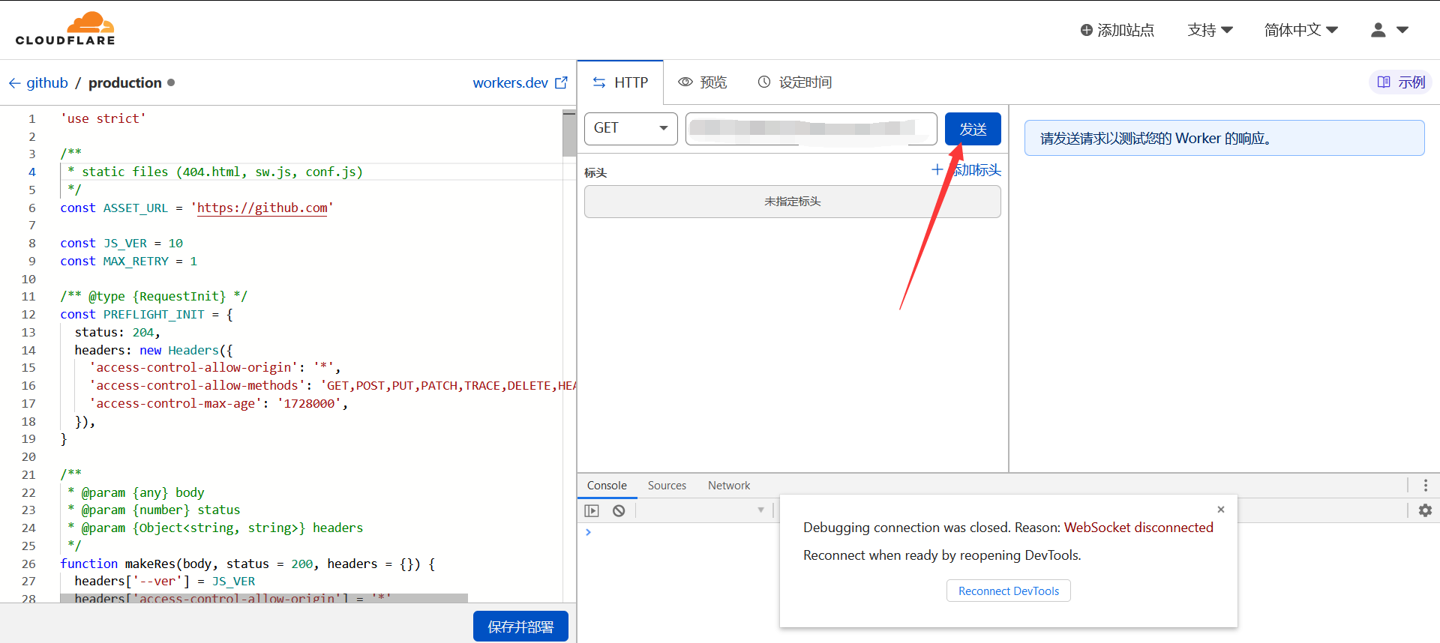Click the plus icon to add header

[937, 169]
